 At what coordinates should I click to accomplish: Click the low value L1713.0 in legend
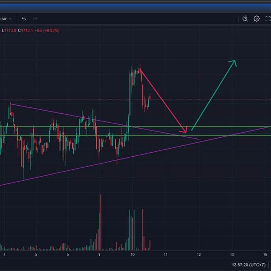pyautogui.click(x=9, y=31)
